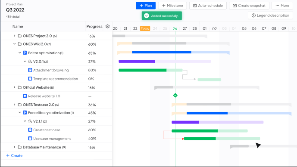The image size is (297, 167).
Task: Select the Today marker in timeline header
Action: coord(145,28)
